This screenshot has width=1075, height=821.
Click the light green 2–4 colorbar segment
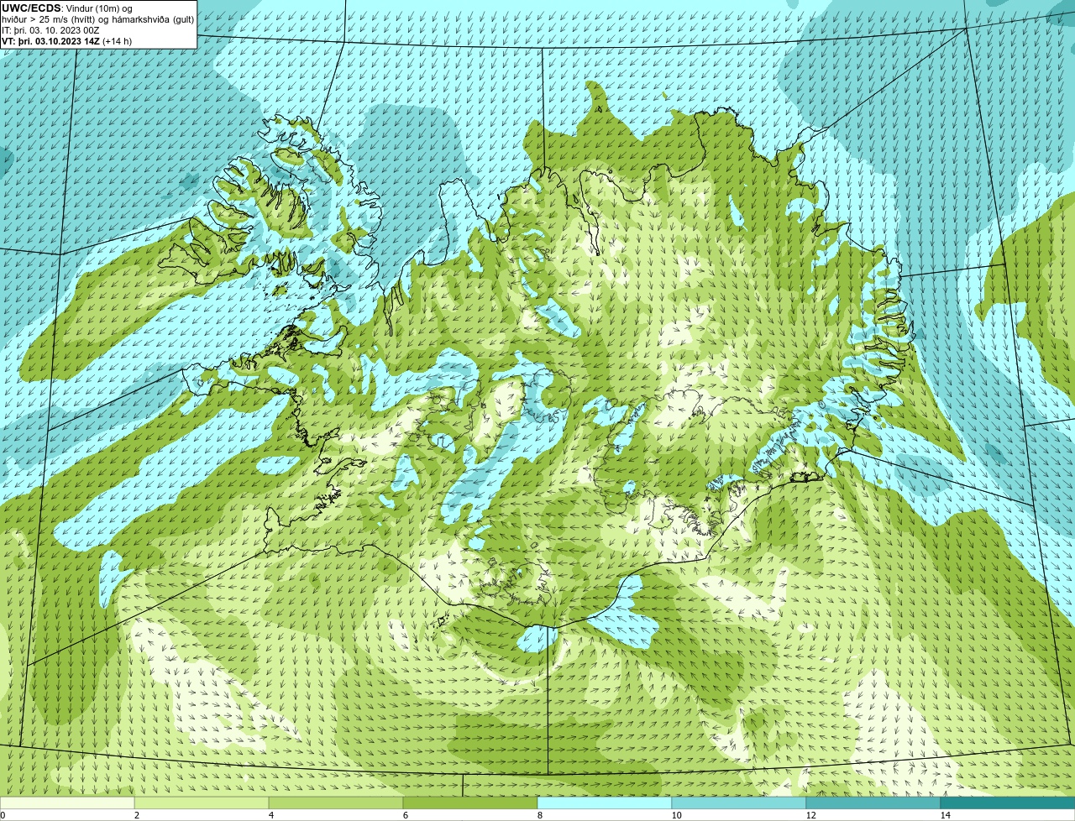(202, 803)
